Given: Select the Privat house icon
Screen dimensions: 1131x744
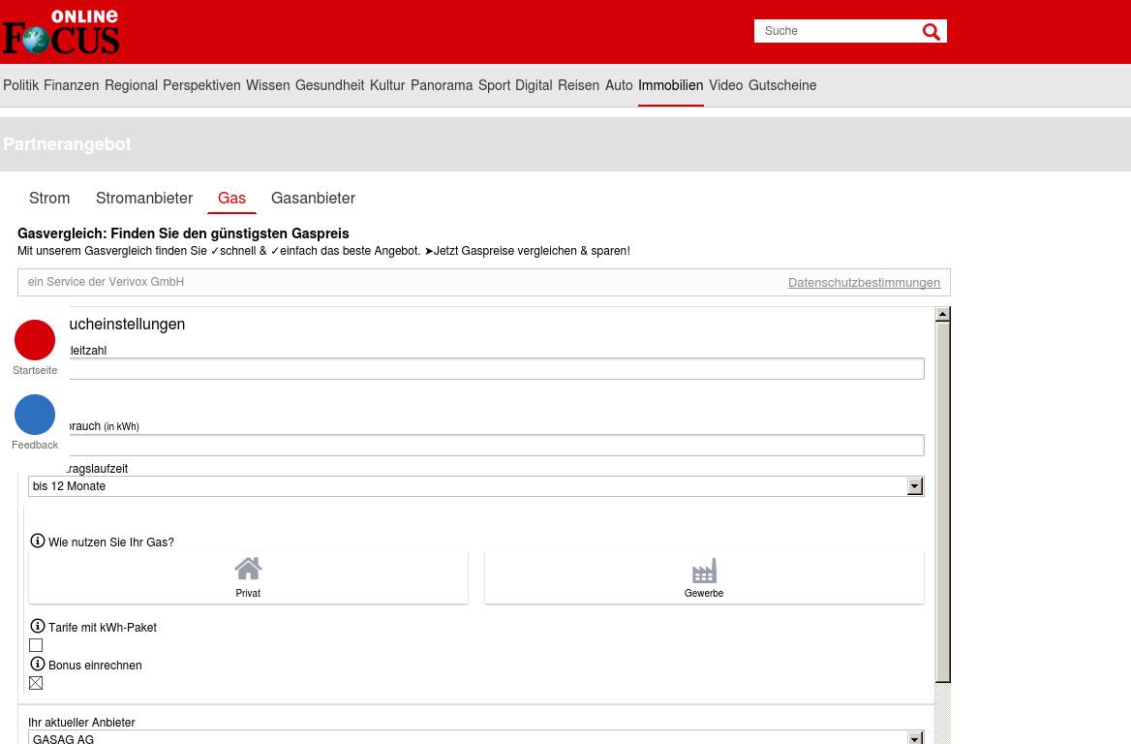Looking at the screenshot, I should pos(248,569).
